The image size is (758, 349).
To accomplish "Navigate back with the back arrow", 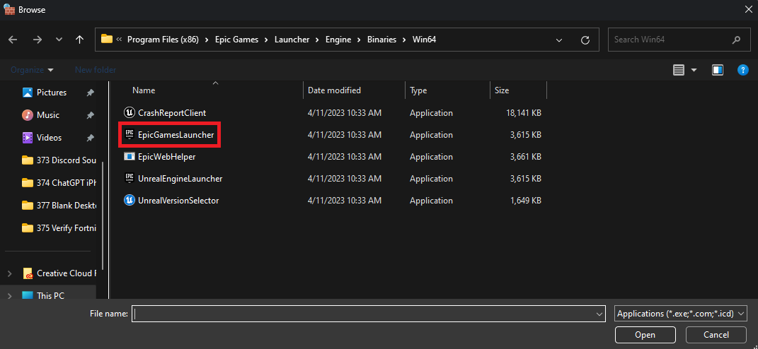I will 13,40.
